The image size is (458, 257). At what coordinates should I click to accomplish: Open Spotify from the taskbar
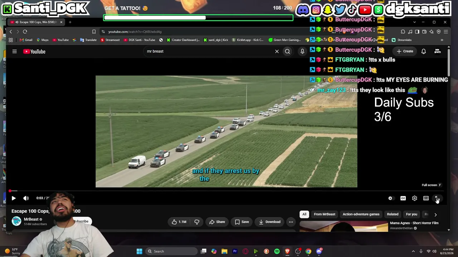[277, 251]
